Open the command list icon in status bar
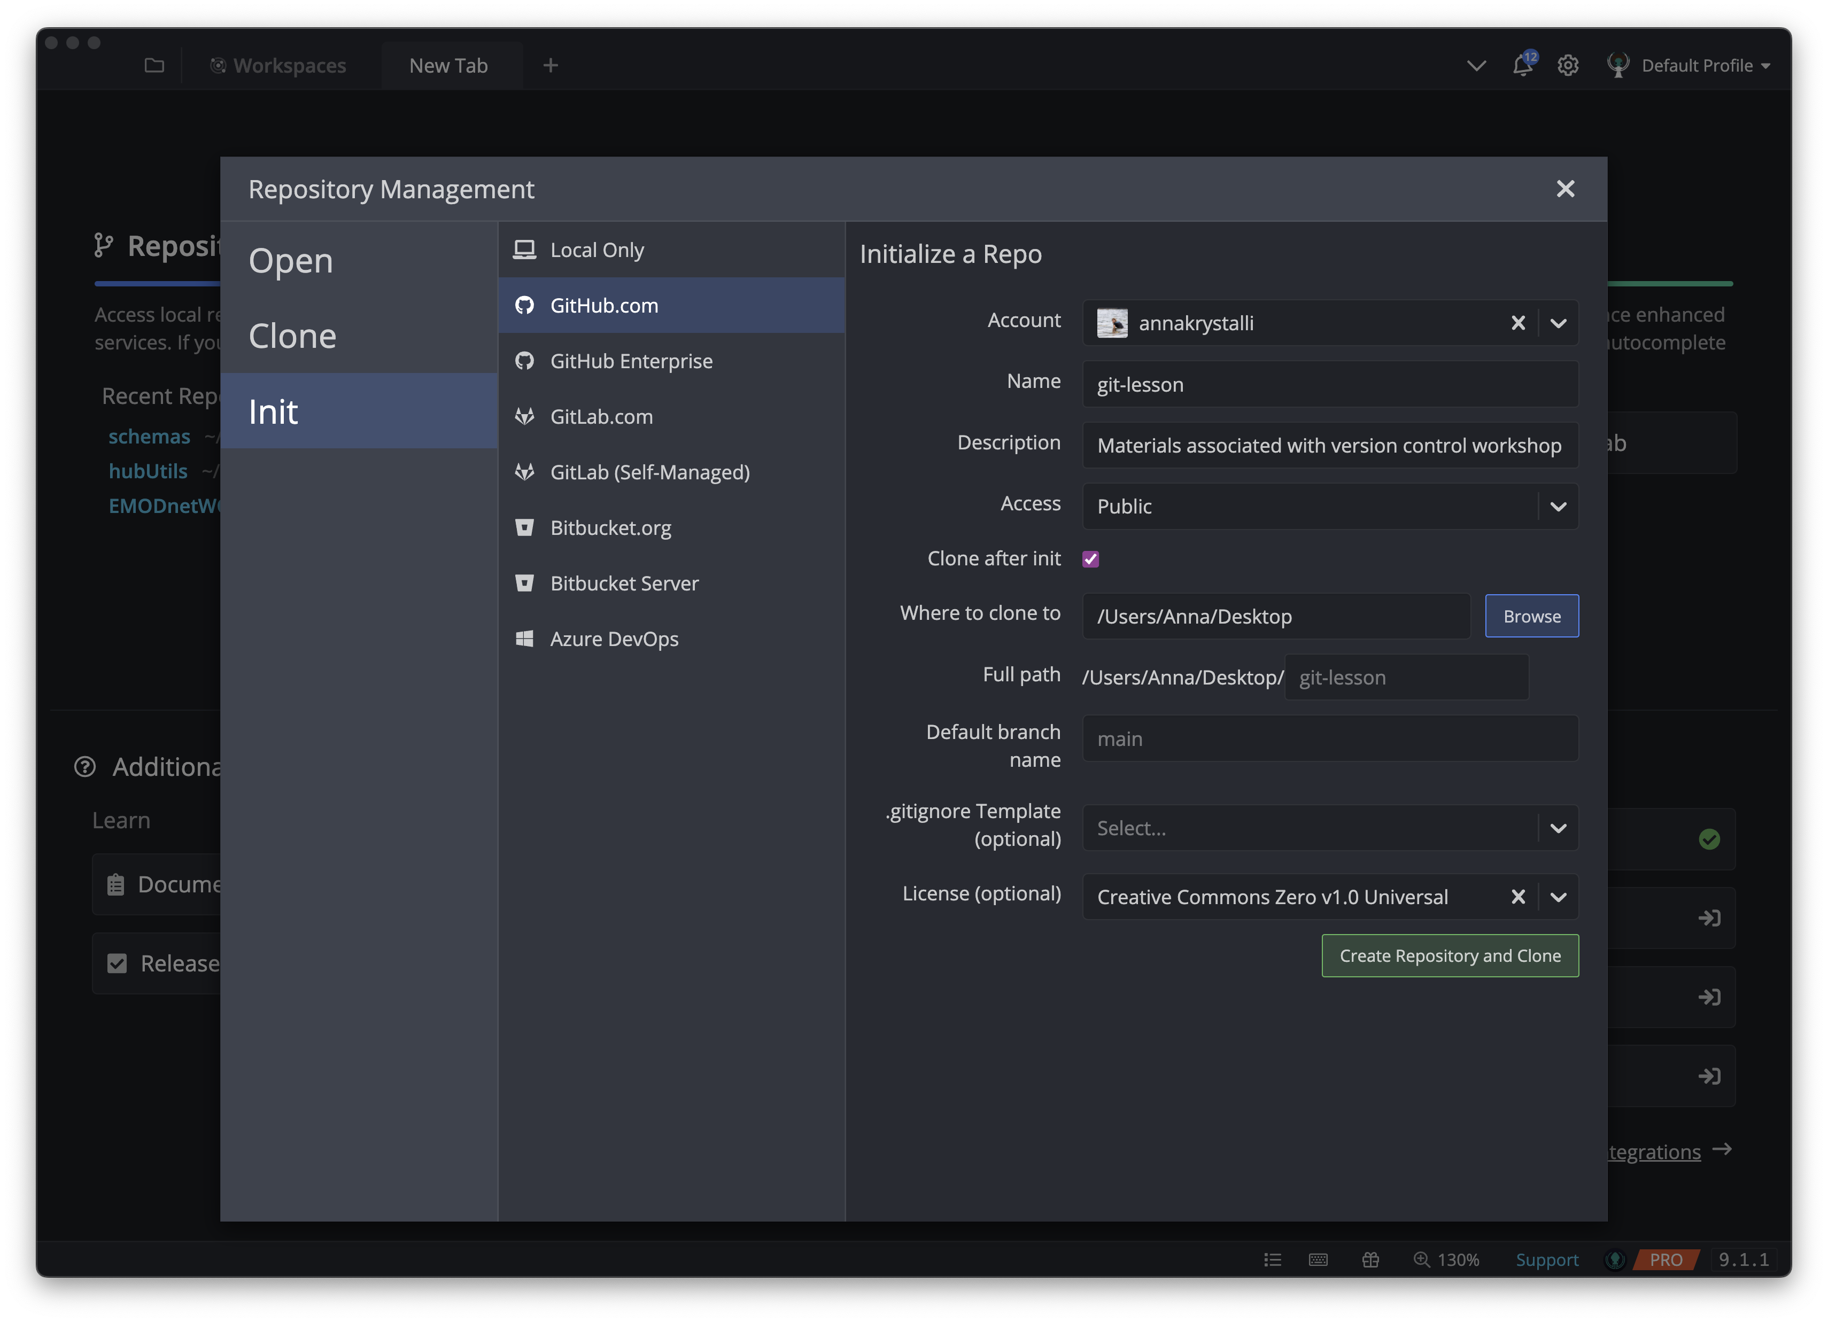 tap(1273, 1259)
